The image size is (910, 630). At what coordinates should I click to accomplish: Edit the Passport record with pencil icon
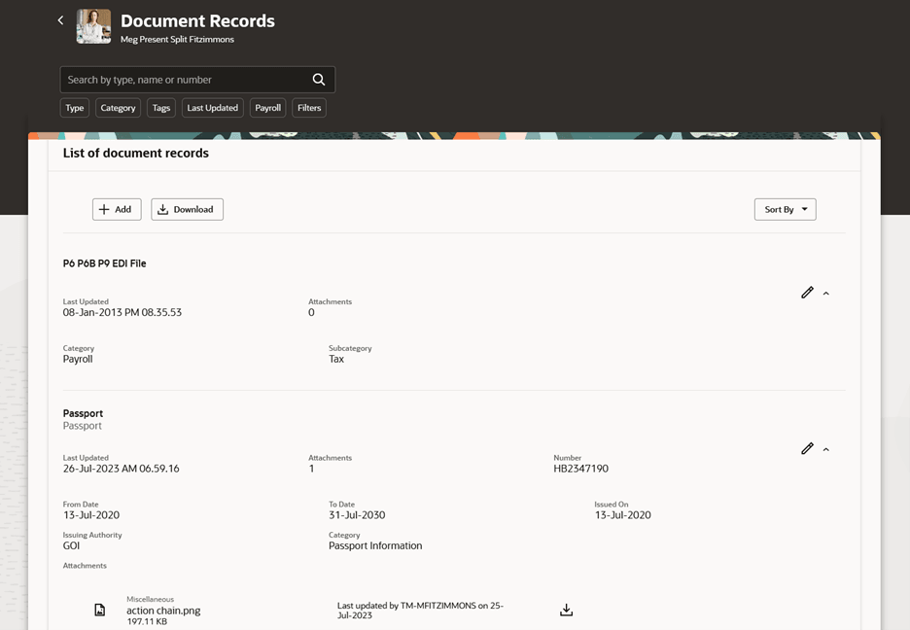[x=807, y=448]
